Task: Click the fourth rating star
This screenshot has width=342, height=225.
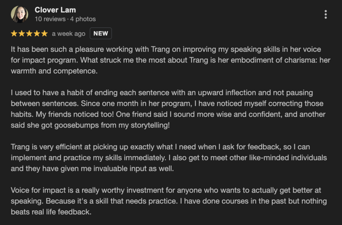Action: [x=37, y=33]
